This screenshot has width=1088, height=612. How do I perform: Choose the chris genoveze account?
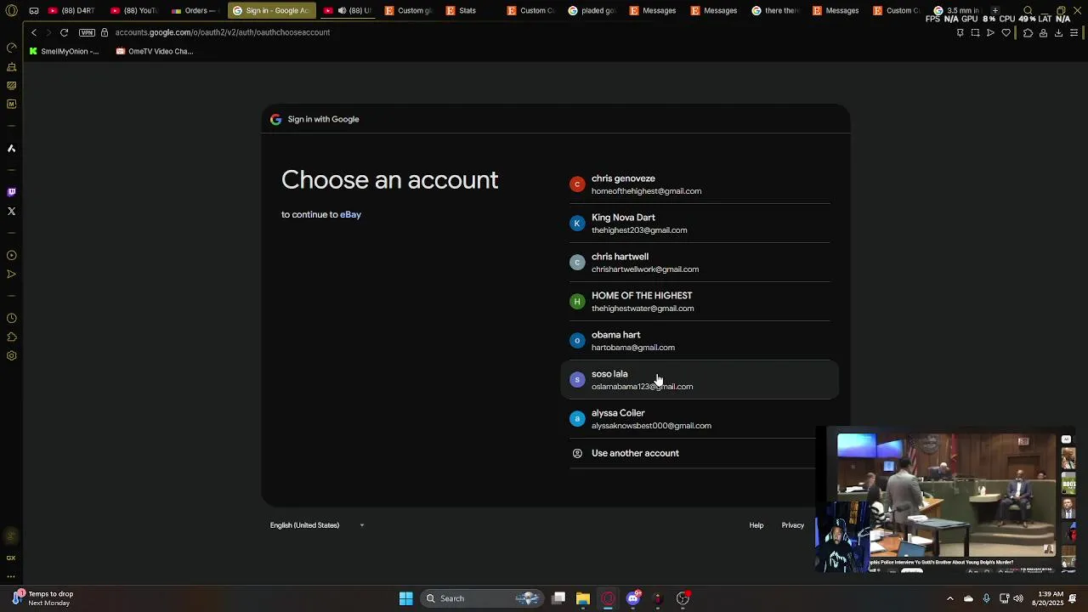tap(700, 184)
